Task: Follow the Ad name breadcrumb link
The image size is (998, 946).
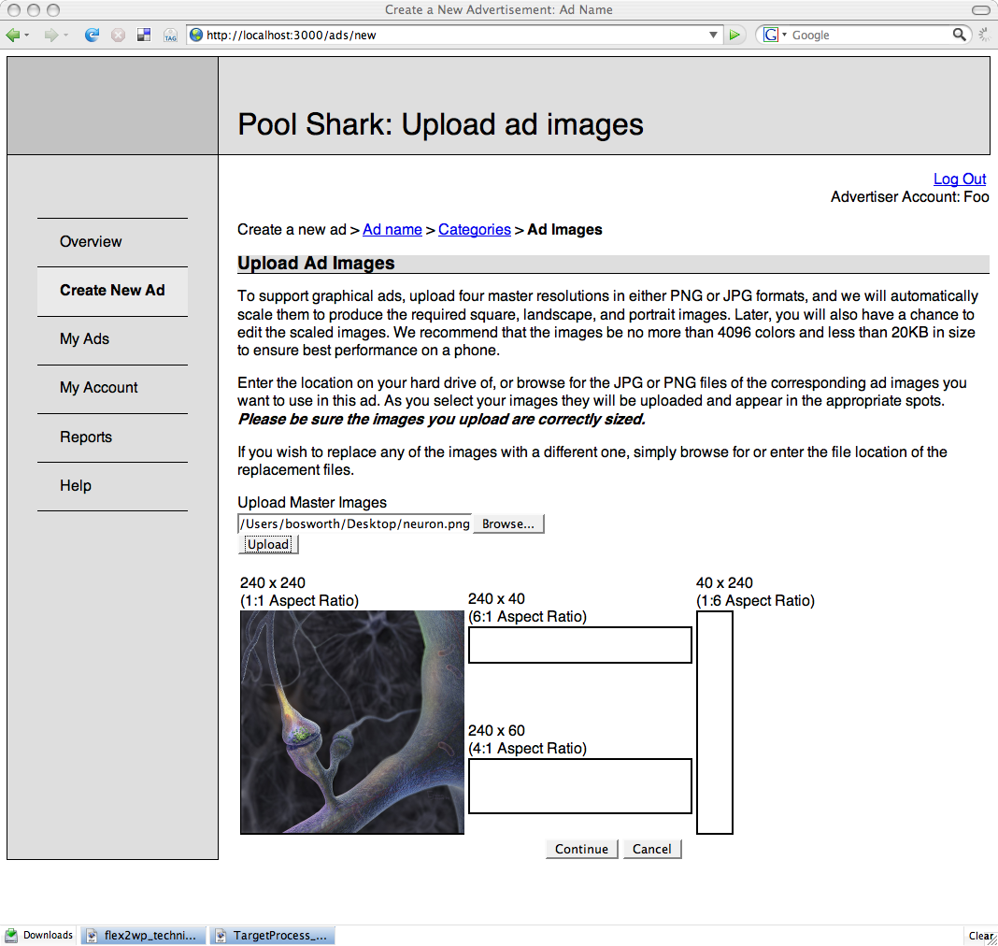Action: coord(392,230)
